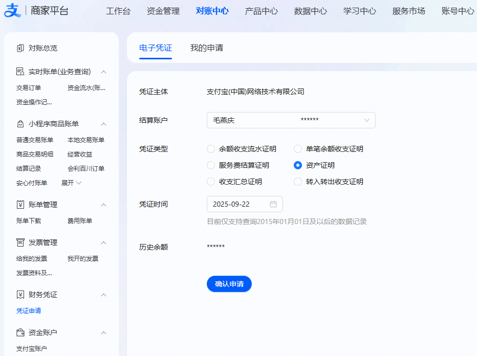
Task: Click the 实时账单(业务查询) section icon
Action: (x=21, y=72)
